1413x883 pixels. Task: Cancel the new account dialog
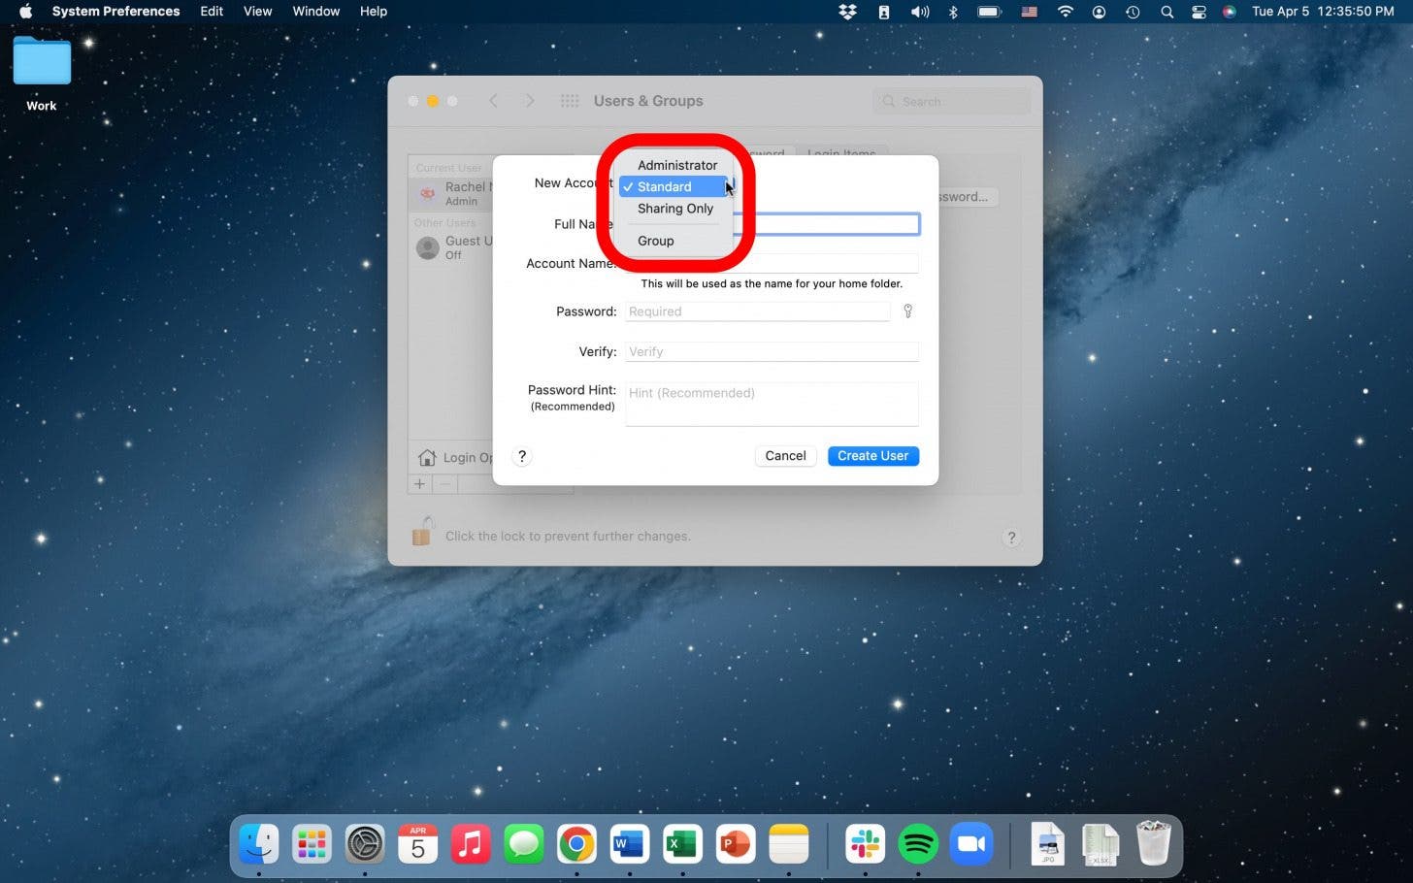point(784,455)
